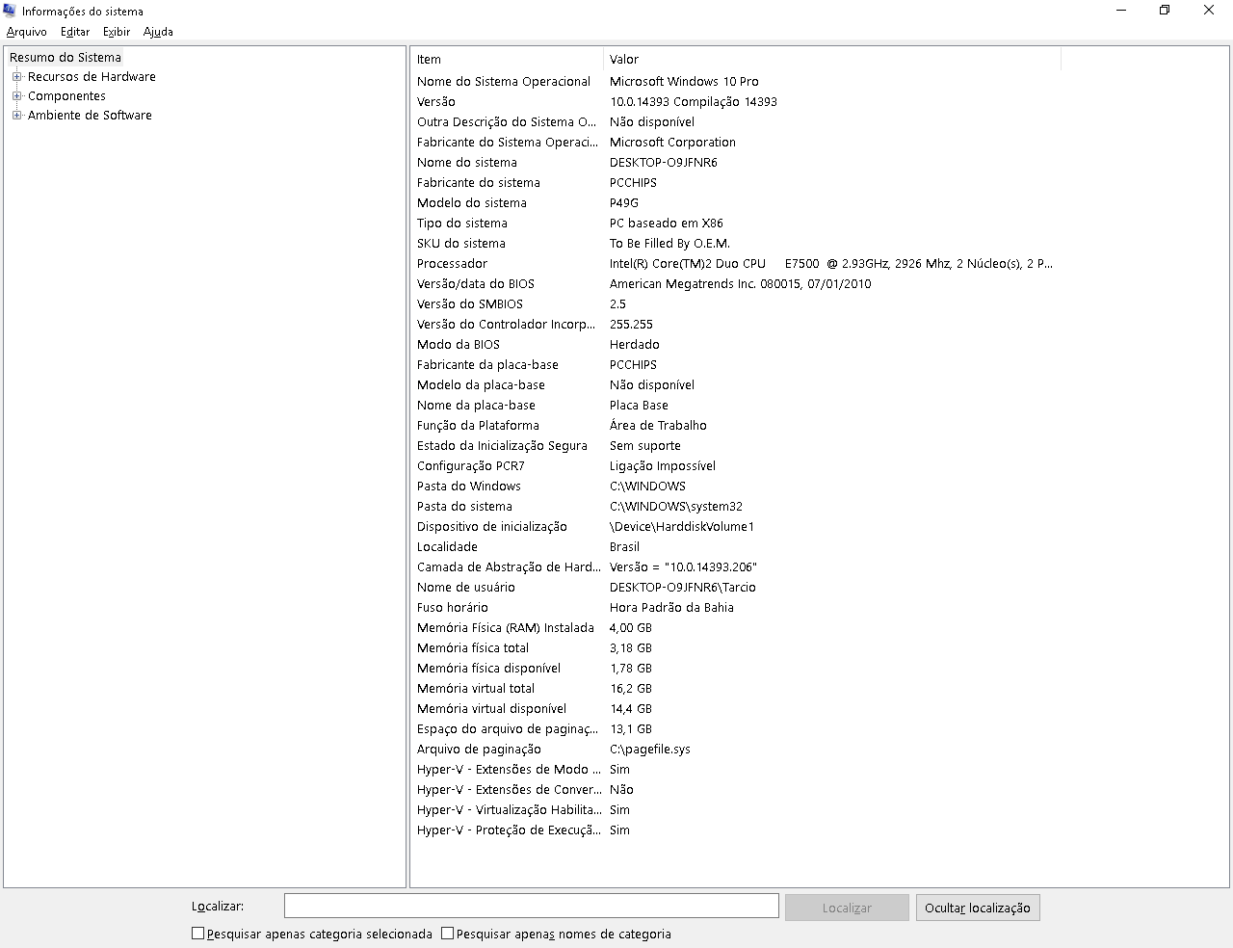
Task: Select the Modo da BIOS row
Action: point(736,345)
